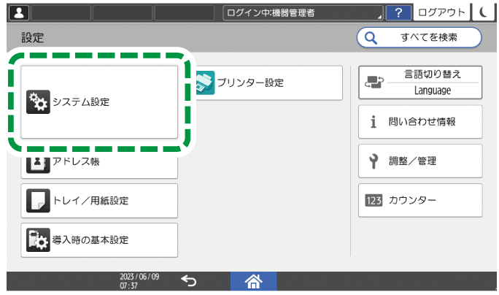Click the 問い合わせ情報 info icon
The height and width of the screenshot is (295, 499).
tap(374, 122)
